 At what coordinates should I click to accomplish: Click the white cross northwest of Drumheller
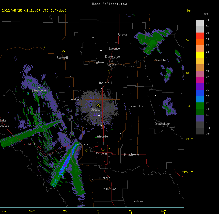pos(155,95)
